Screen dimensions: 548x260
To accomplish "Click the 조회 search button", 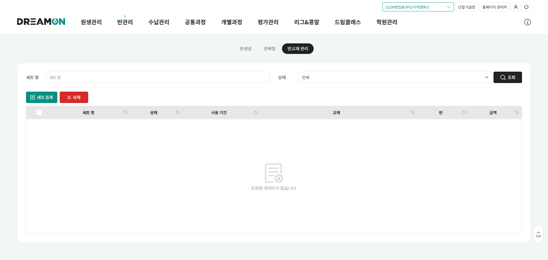I will [x=507, y=77].
